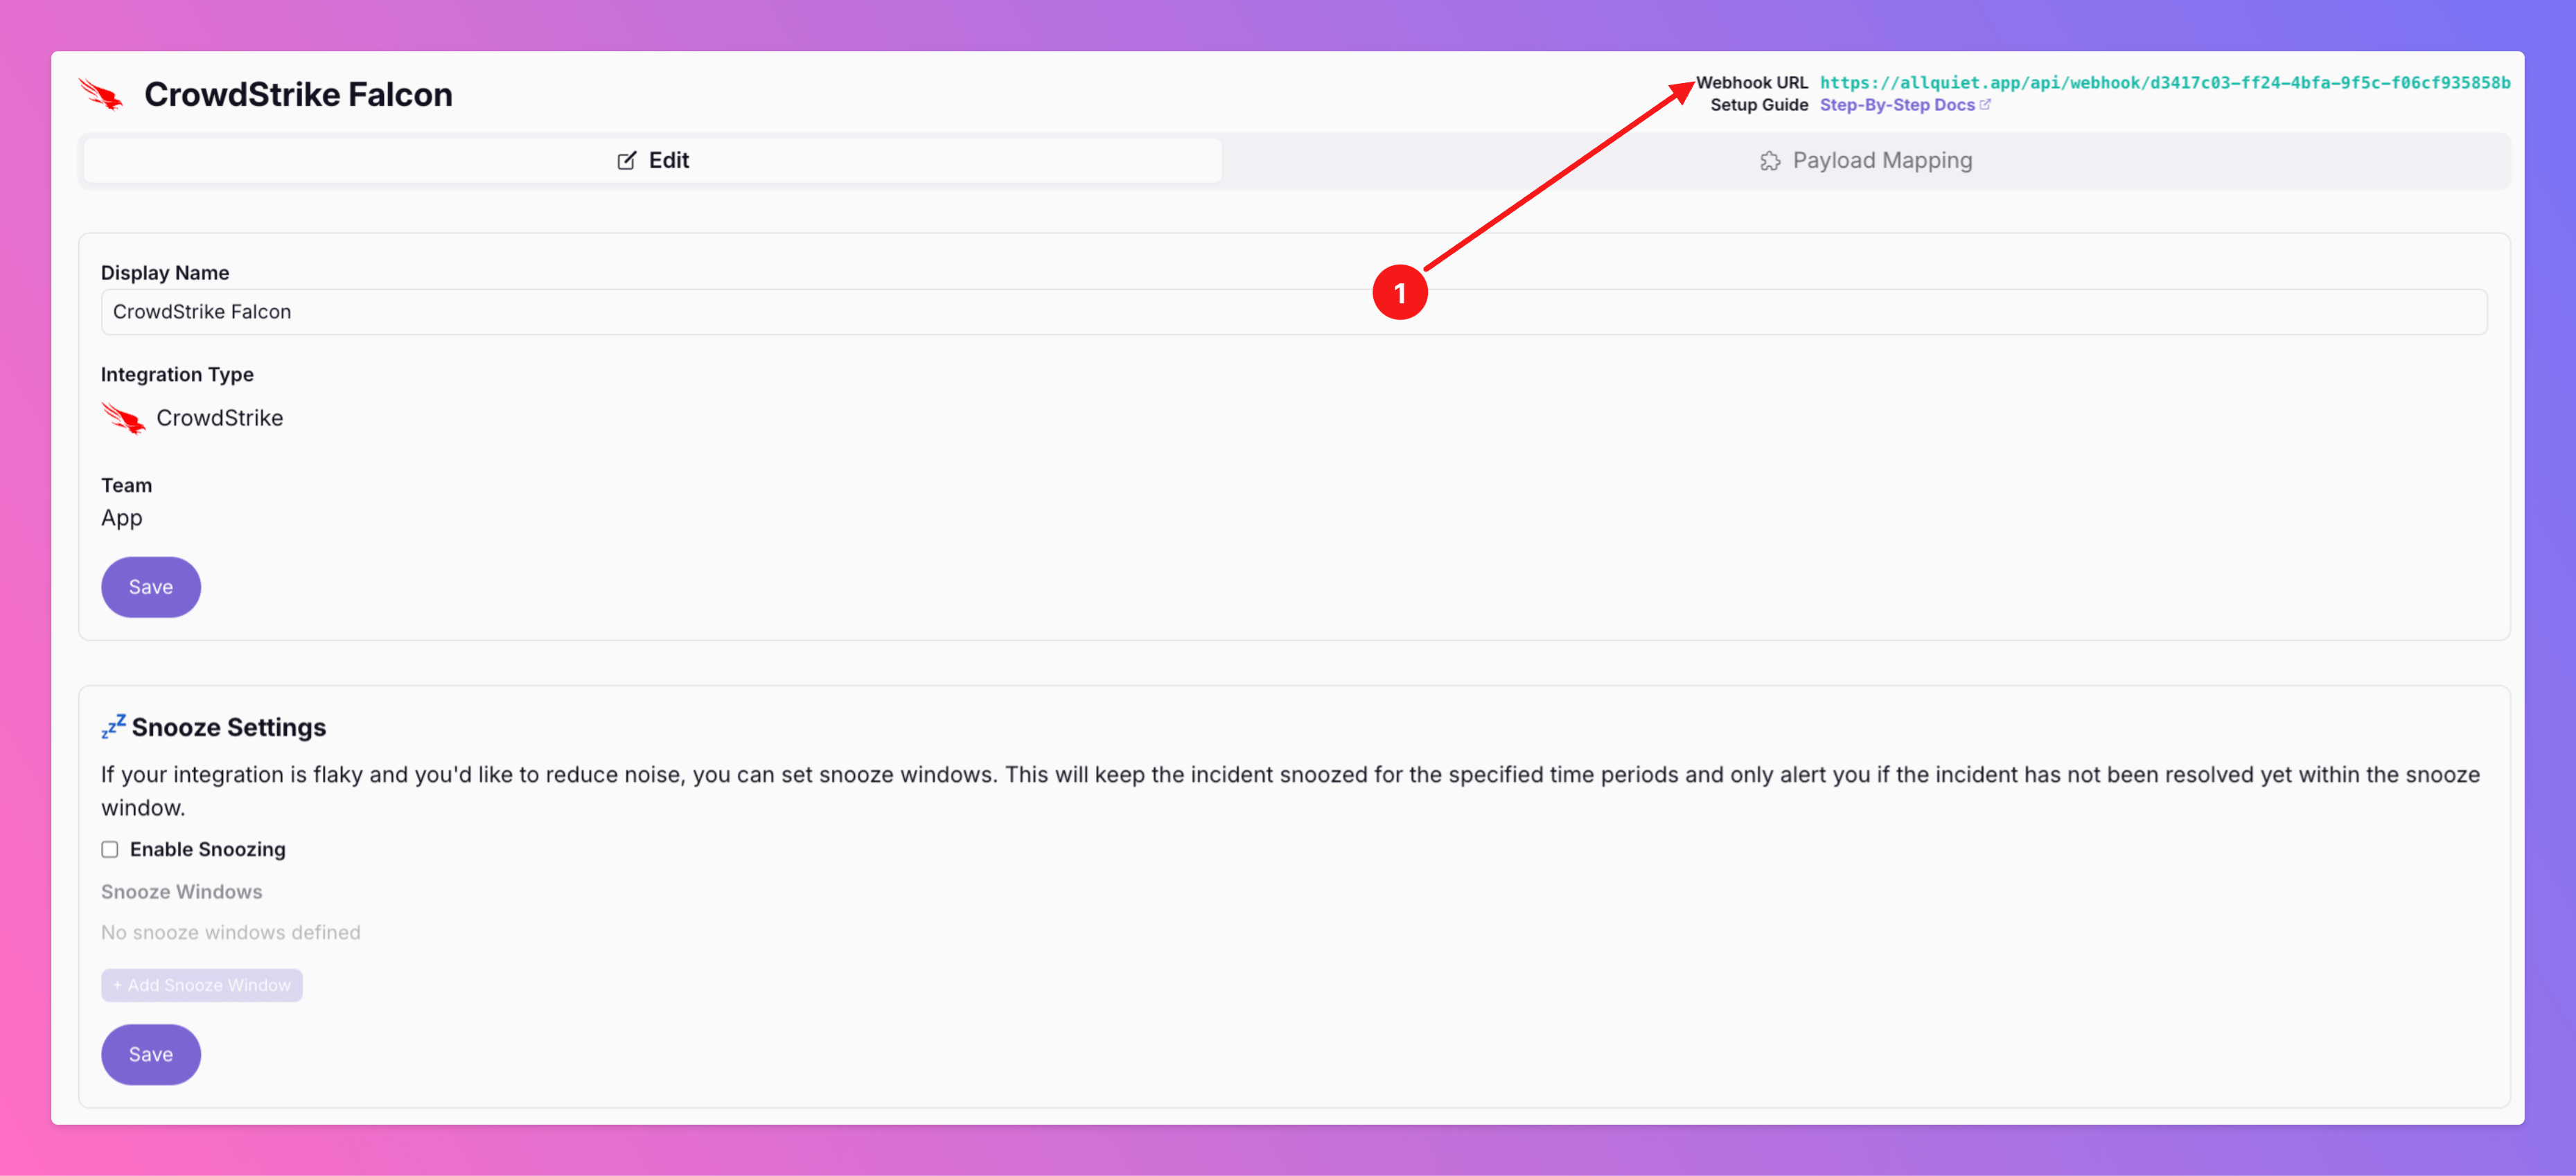Click the CrowdStrike icon under Integration Type
This screenshot has height=1176, width=2576.
tap(124, 418)
